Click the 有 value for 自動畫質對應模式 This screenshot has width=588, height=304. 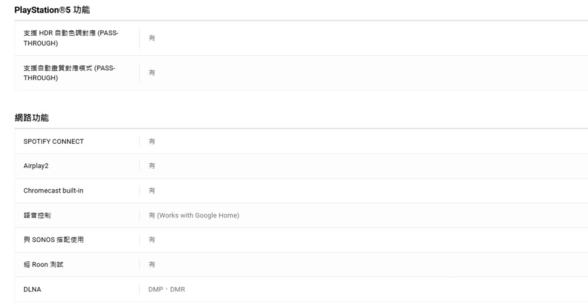152,72
